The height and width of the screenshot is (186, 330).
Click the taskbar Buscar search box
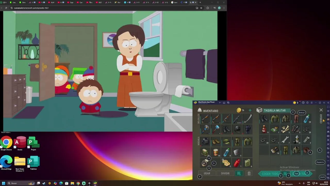click(x=21, y=183)
